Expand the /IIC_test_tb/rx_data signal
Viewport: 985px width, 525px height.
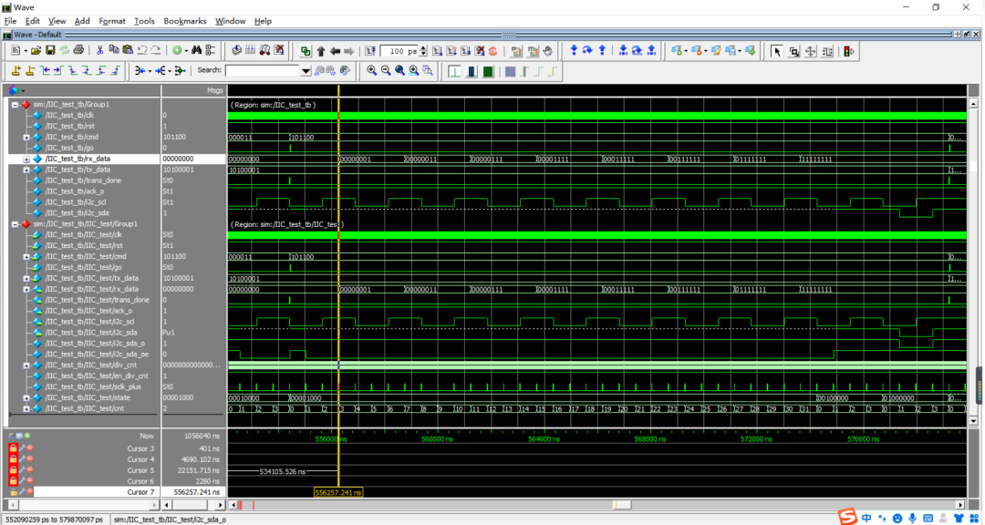click(26, 159)
